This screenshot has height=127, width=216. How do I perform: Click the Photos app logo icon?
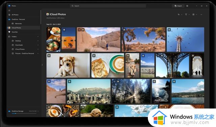[9, 6]
